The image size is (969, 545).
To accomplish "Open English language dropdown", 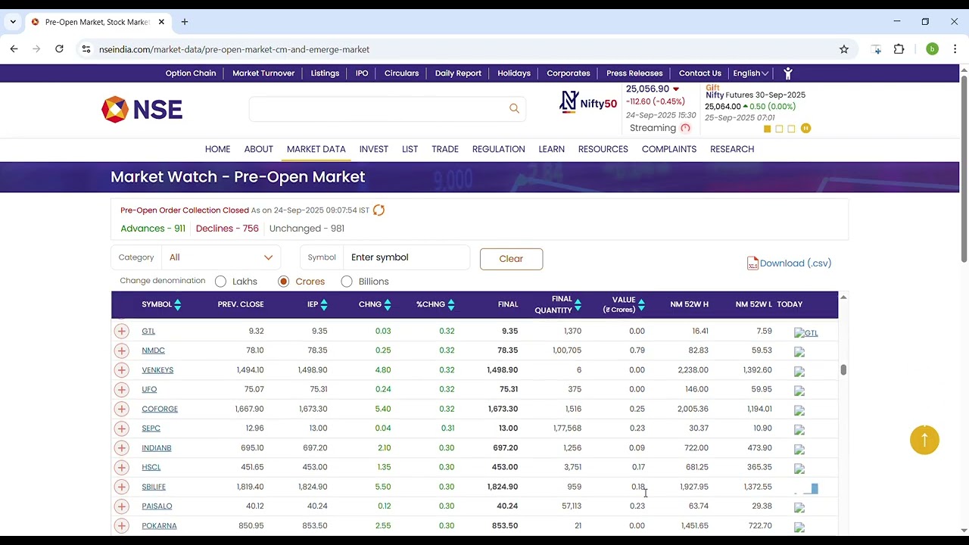I will 750,73.
